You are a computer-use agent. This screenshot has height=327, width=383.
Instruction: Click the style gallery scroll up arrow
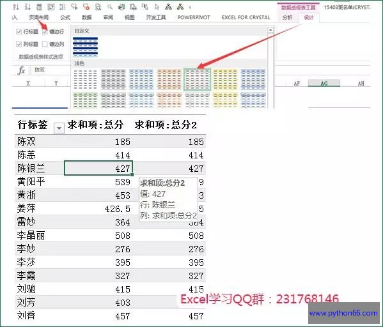(x=270, y=30)
